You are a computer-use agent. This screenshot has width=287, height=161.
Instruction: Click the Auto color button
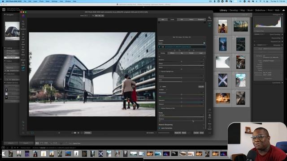pos(201,87)
